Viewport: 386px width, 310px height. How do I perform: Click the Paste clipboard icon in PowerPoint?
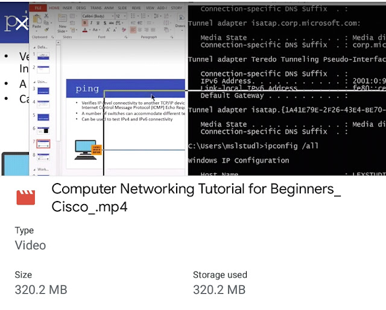[37, 19]
